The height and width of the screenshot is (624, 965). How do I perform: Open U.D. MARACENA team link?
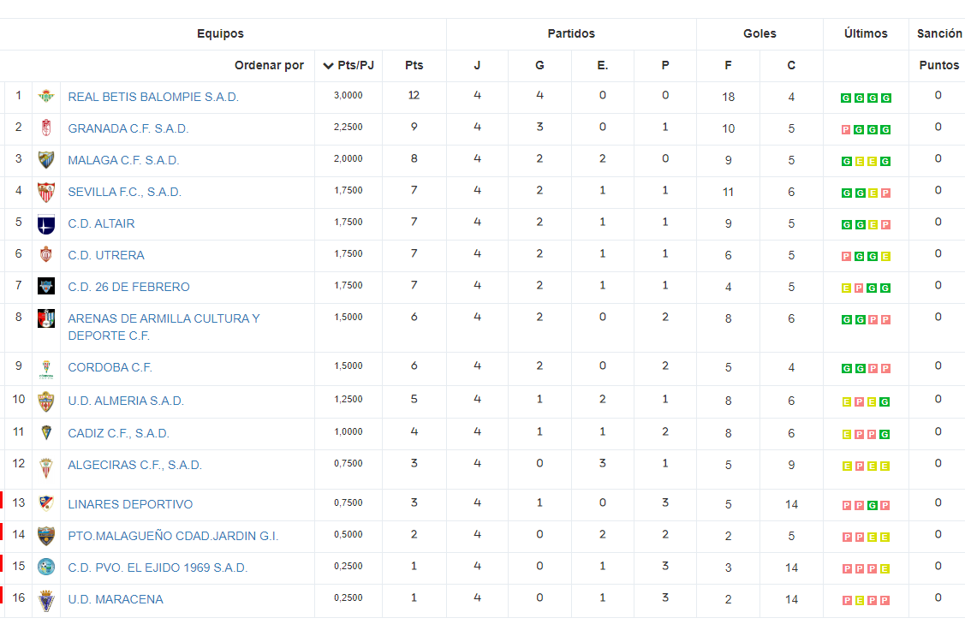pos(115,600)
